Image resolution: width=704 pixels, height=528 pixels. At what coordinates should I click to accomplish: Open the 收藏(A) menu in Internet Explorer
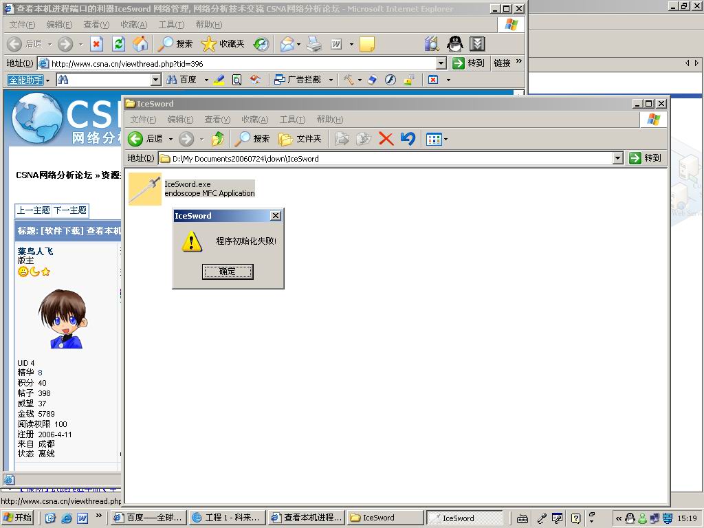tap(133, 25)
